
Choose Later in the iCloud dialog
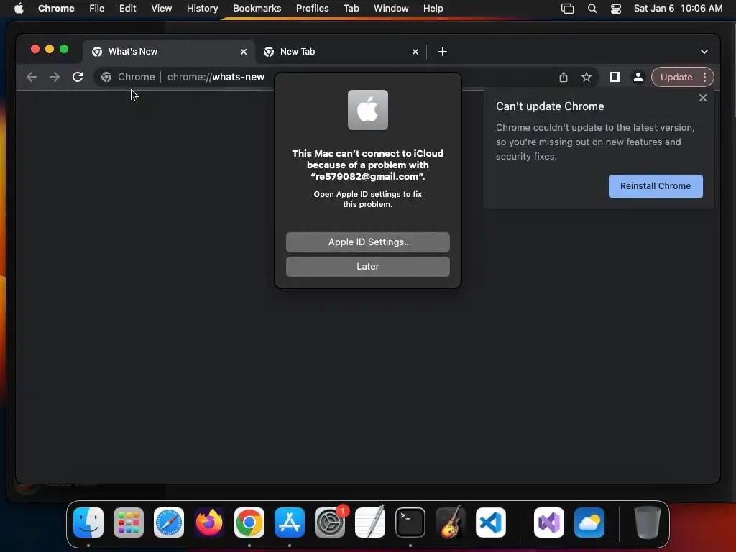click(x=367, y=266)
